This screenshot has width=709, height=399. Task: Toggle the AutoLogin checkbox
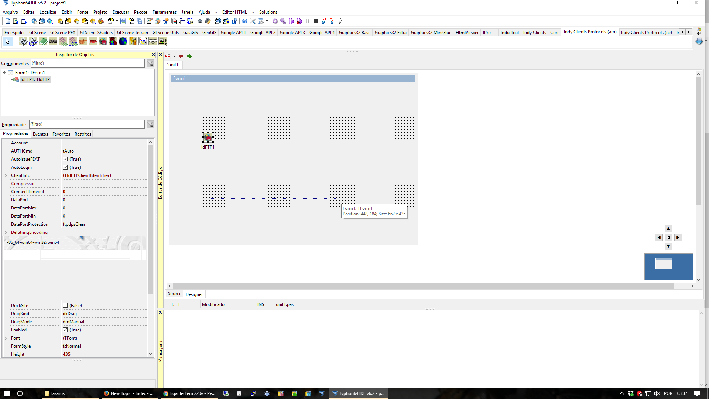click(x=65, y=167)
